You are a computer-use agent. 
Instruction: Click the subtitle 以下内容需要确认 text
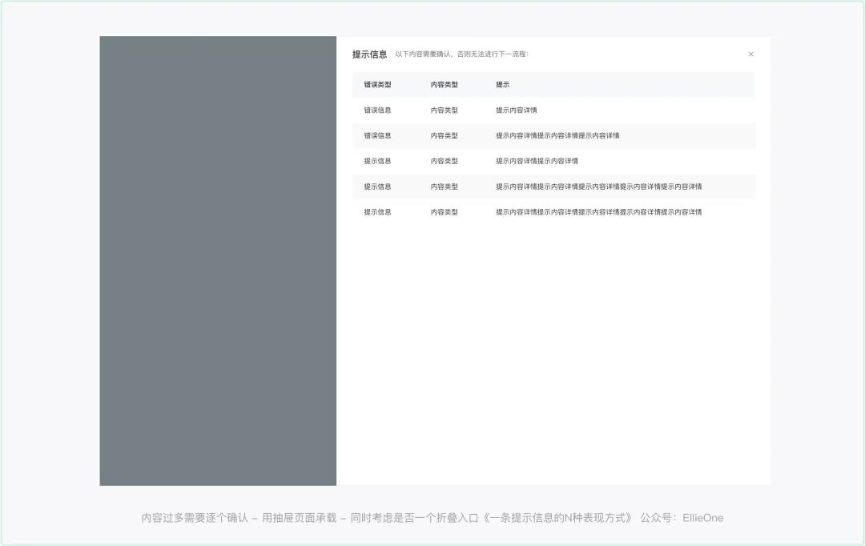[x=461, y=54]
